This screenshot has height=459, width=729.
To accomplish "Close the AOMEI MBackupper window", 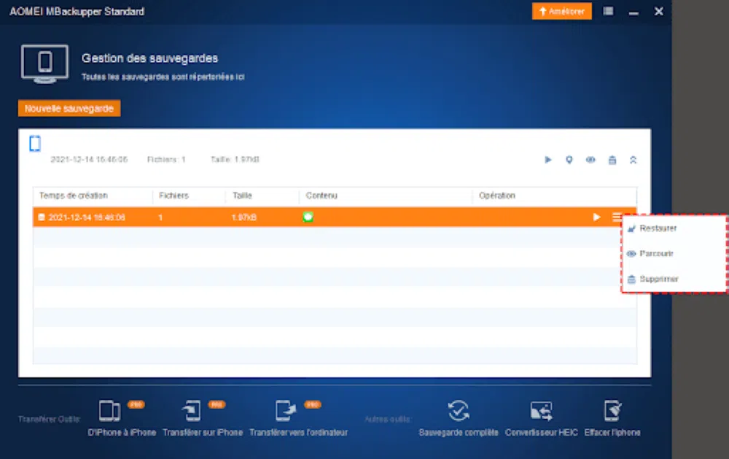I will tap(659, 11).
